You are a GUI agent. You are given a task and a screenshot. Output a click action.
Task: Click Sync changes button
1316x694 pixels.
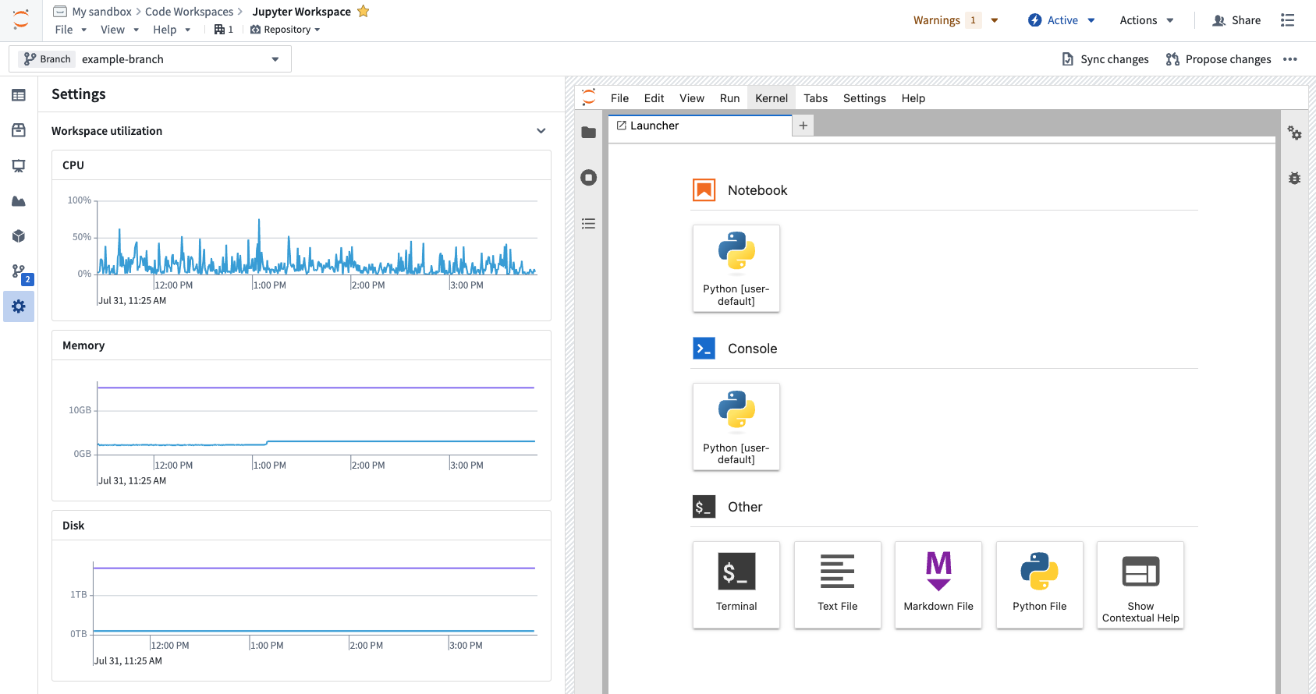point(1105,59)
